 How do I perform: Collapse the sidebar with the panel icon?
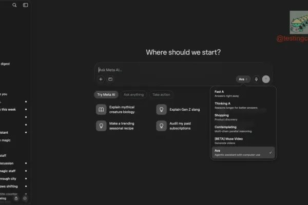[x=25, y=5]
